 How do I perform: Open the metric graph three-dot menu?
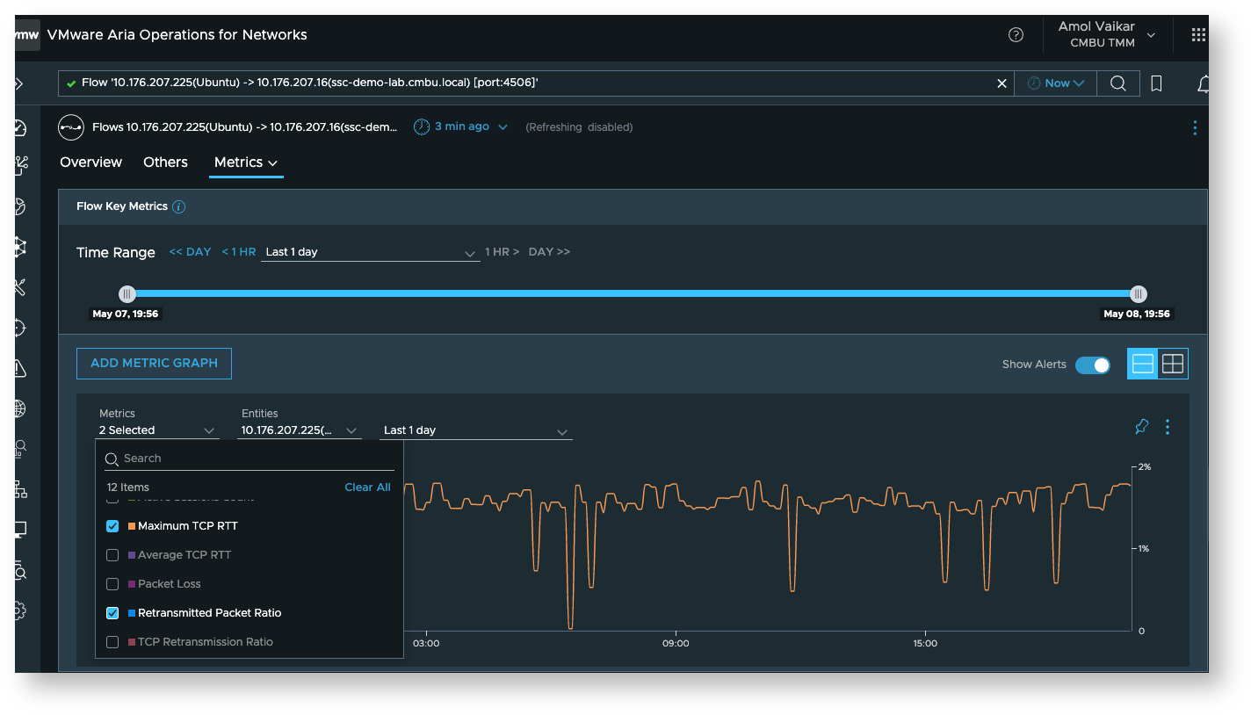coord(1168,427)
